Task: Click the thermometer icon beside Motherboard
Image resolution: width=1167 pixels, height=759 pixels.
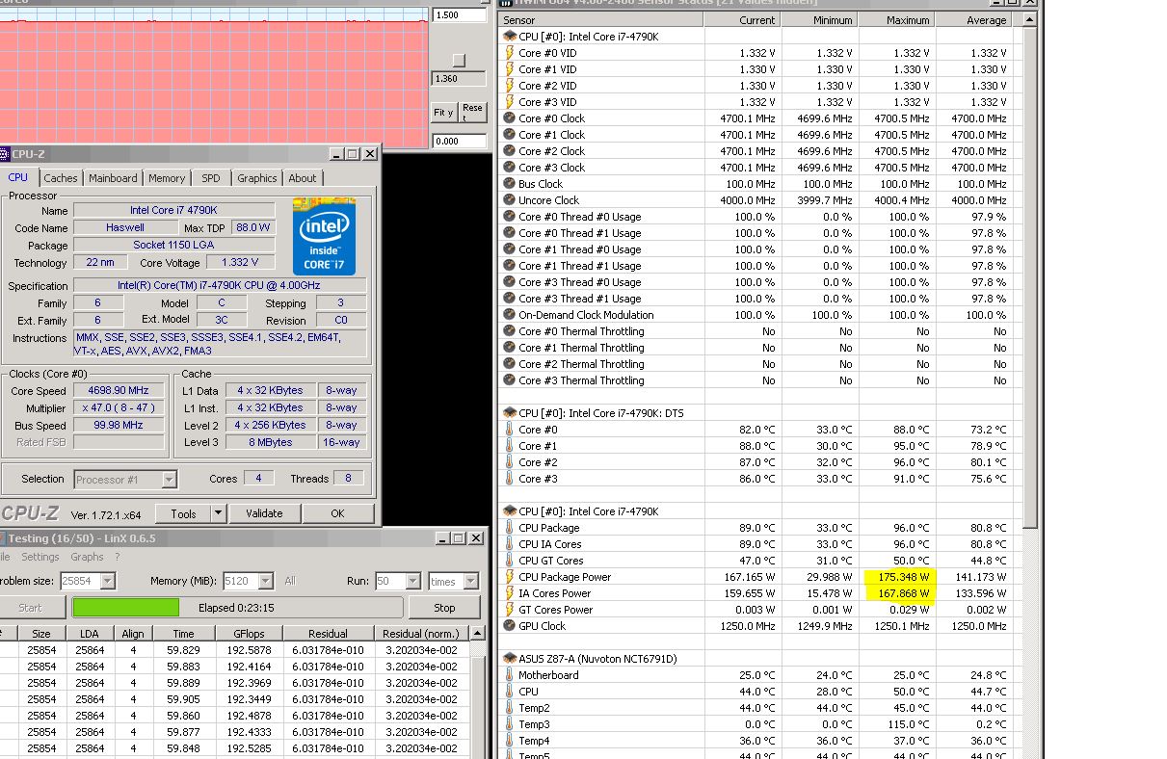Action: [510, 675]
